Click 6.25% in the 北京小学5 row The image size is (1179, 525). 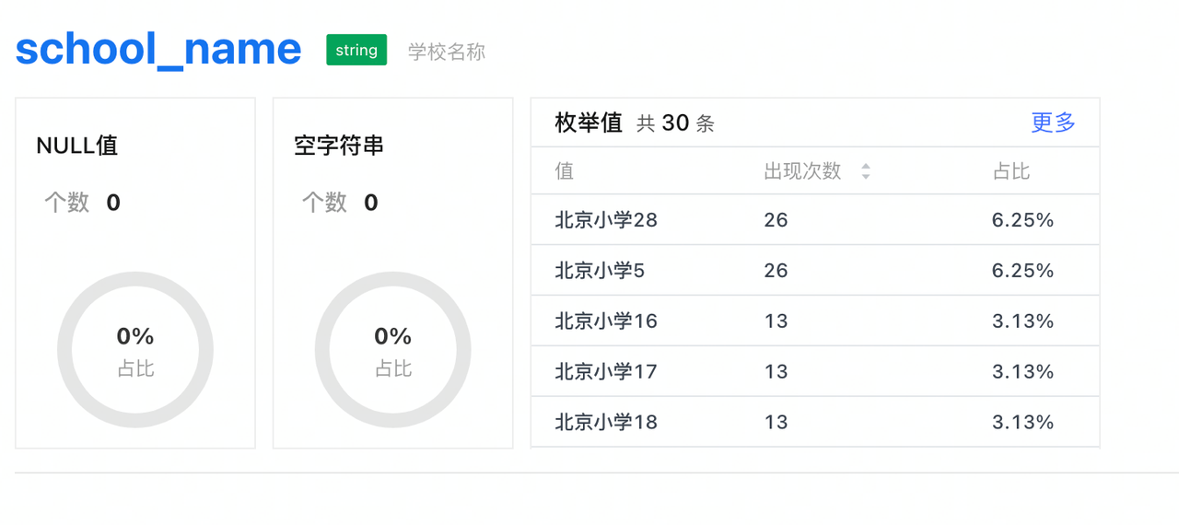(x=1022, y=271)
